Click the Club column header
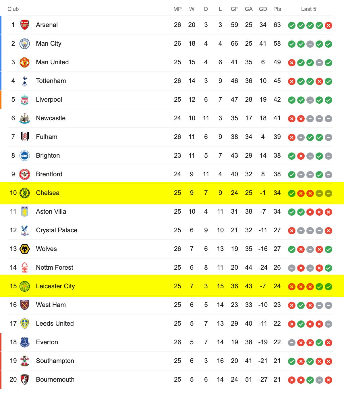Viewport: 344px width, 398px height. point(13,9)
